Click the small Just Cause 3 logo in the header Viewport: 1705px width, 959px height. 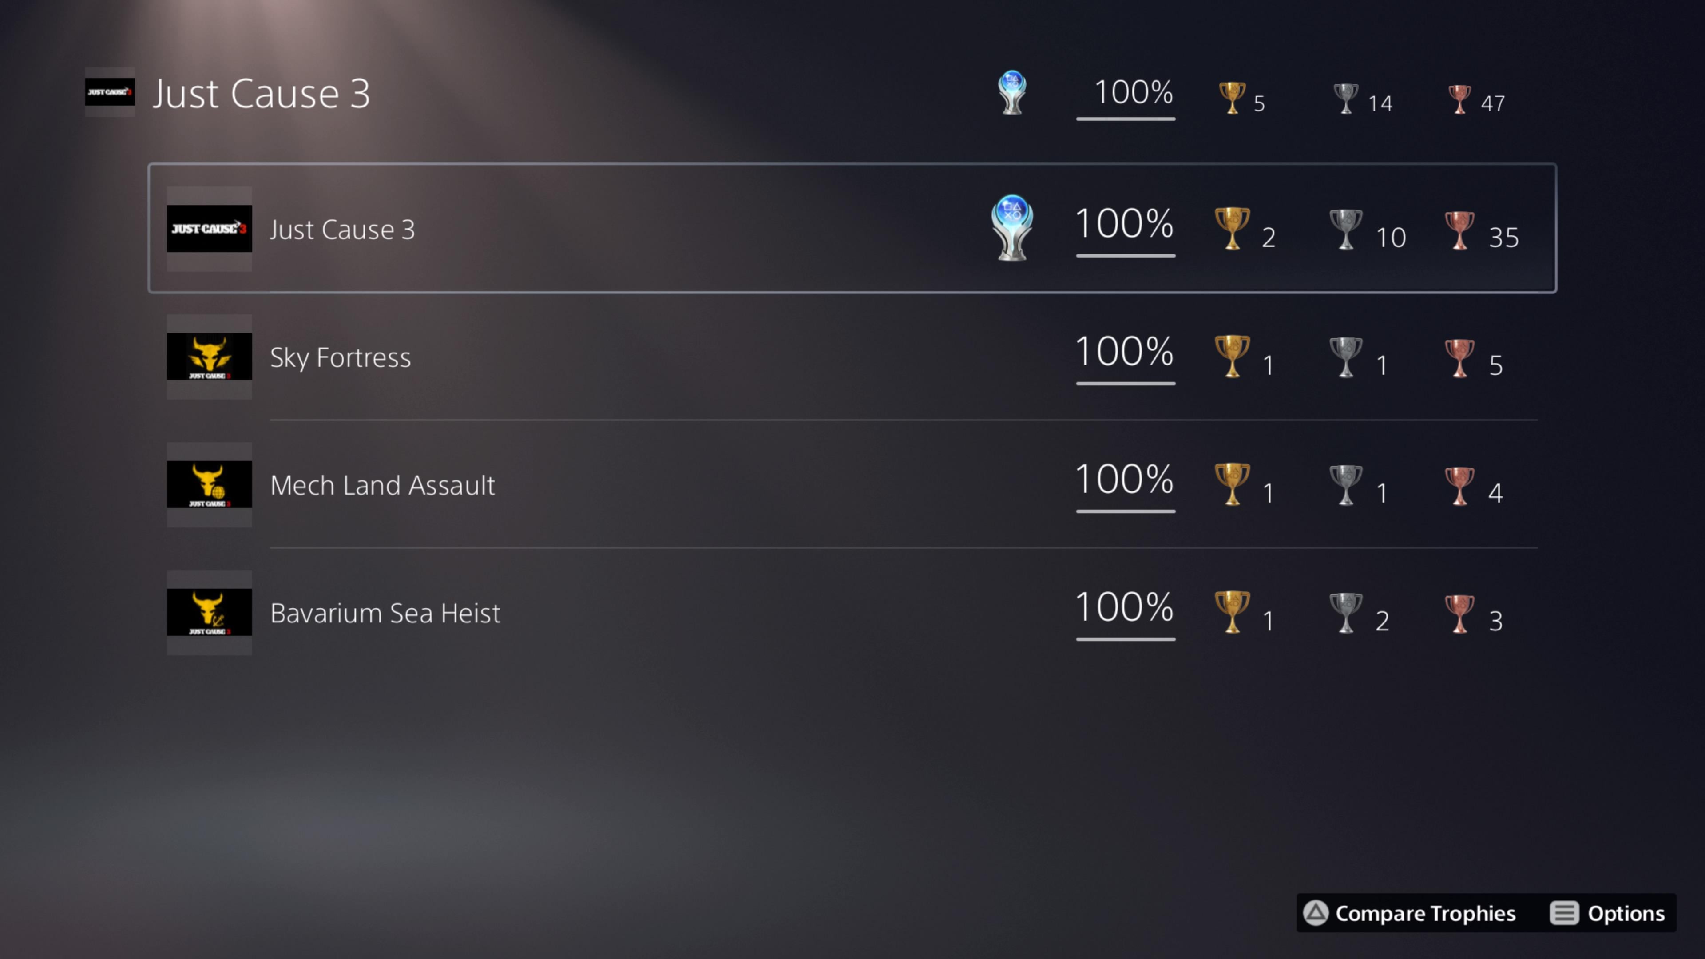coord(110,92)
